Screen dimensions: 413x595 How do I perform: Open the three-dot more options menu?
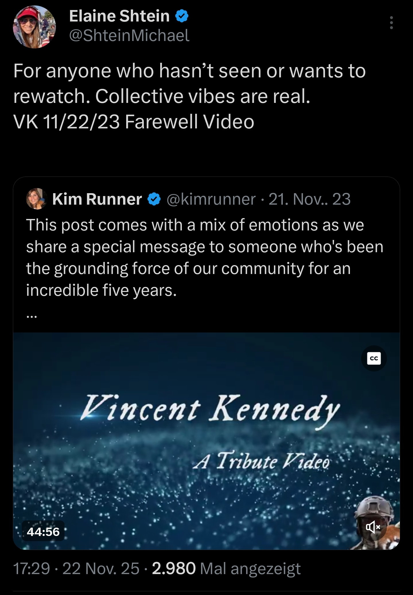point(391,23)
